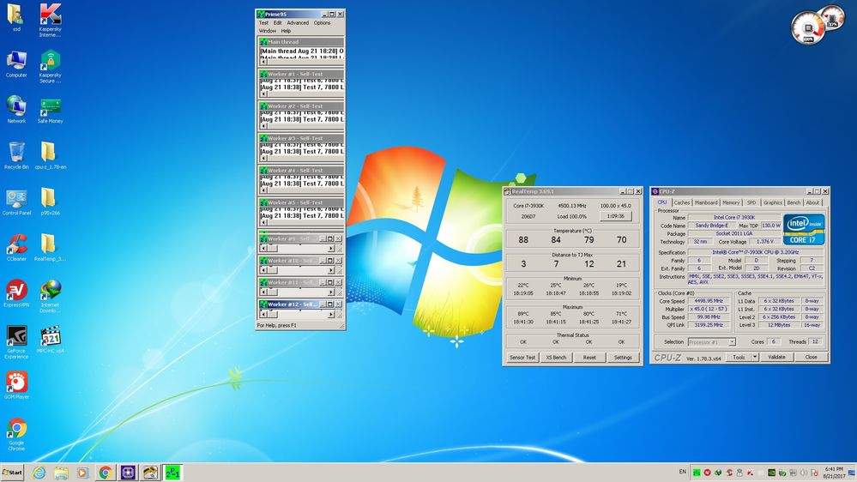This screenshot has height=482, width=857.
Task: Click the CPU-Z taskbar button
Action: [x=128, y=473]
